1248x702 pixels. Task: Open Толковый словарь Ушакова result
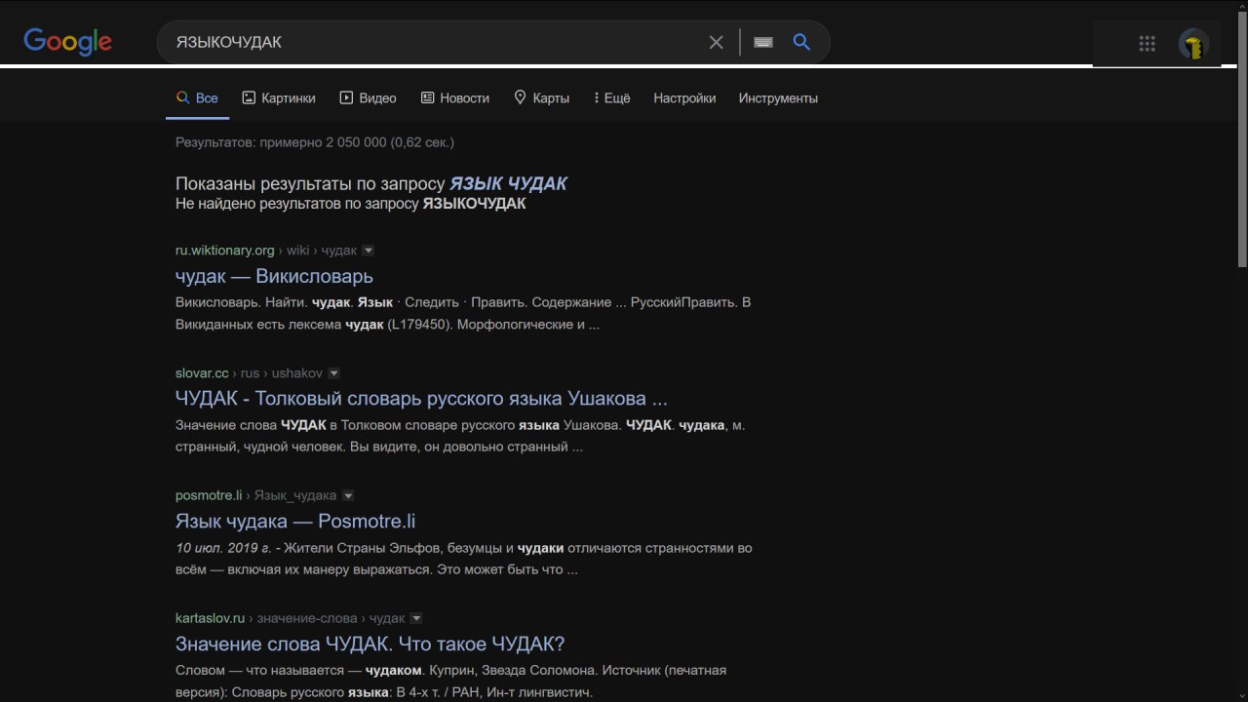(421, 399)
